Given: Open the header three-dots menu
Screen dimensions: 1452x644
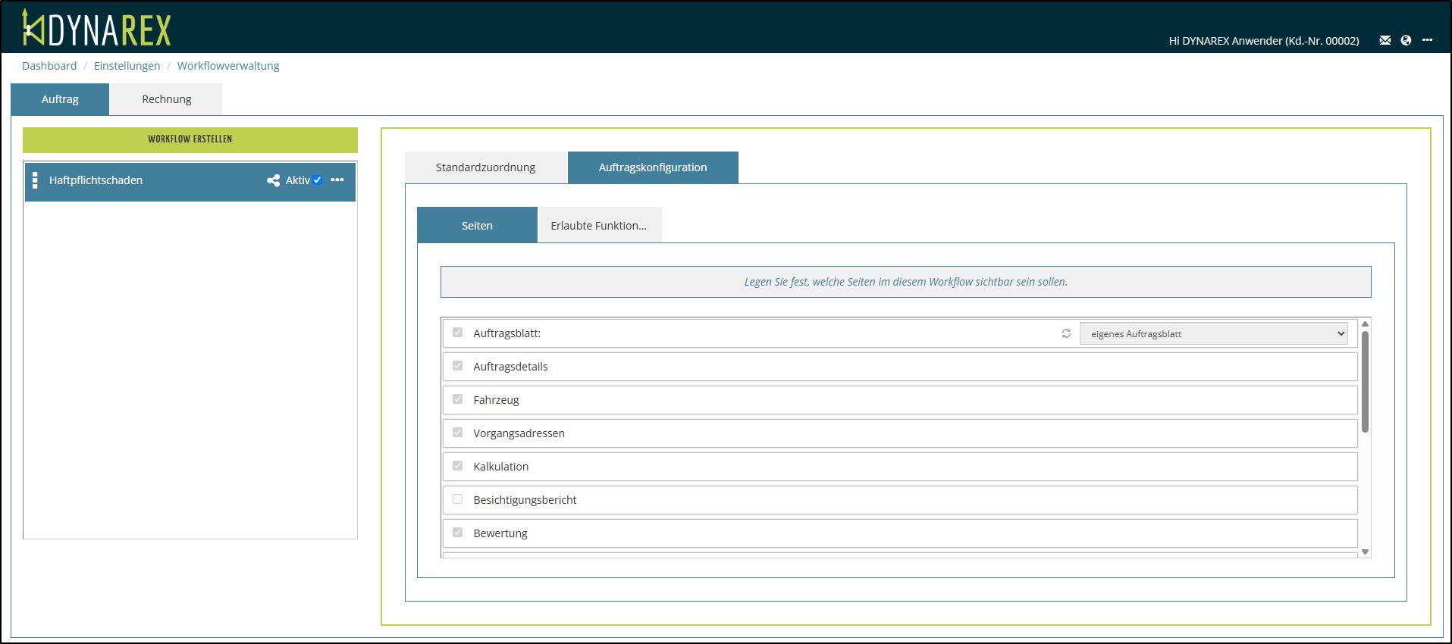Looking at the screenshot, I should click(1427, 41).
